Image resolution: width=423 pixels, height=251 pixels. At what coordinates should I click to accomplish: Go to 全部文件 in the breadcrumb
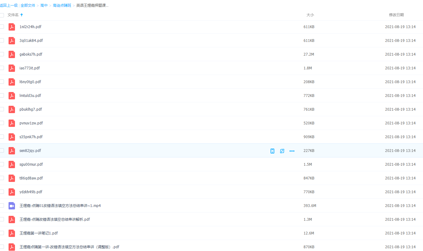28,6
